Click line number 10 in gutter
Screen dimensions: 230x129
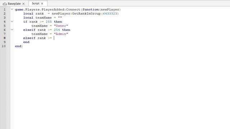tap(4, 46)
